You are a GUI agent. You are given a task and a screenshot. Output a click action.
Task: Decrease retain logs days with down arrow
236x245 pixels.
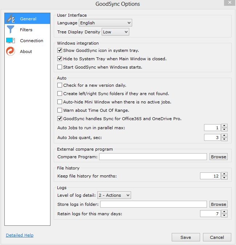pos(224,216)
